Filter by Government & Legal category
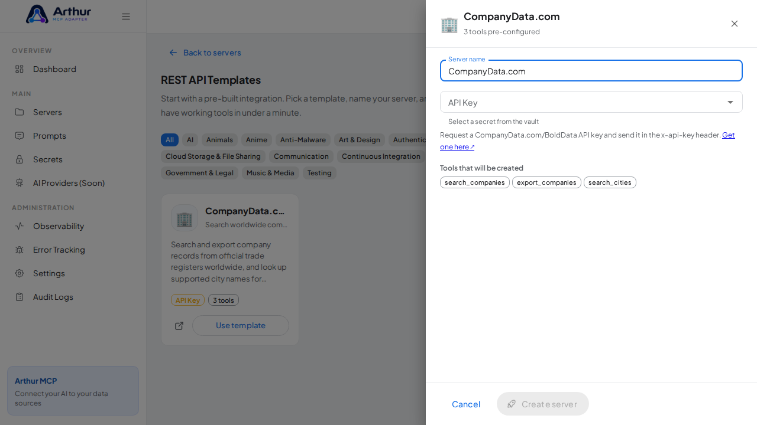This screenshot has width=757, height=425. coord(199,173)
